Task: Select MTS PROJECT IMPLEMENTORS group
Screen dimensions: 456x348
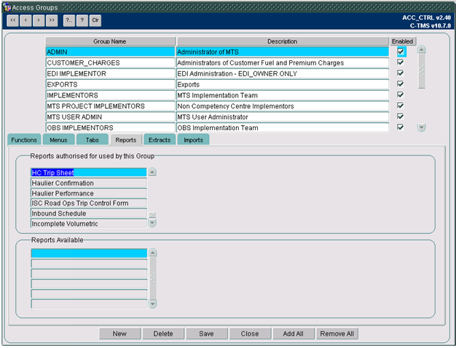Action: point(111,106)
